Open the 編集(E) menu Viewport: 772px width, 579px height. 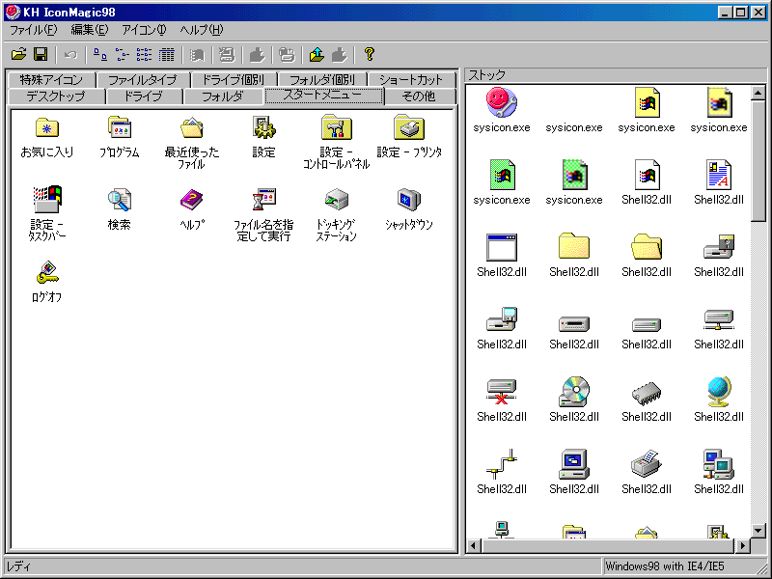point(89,30)
